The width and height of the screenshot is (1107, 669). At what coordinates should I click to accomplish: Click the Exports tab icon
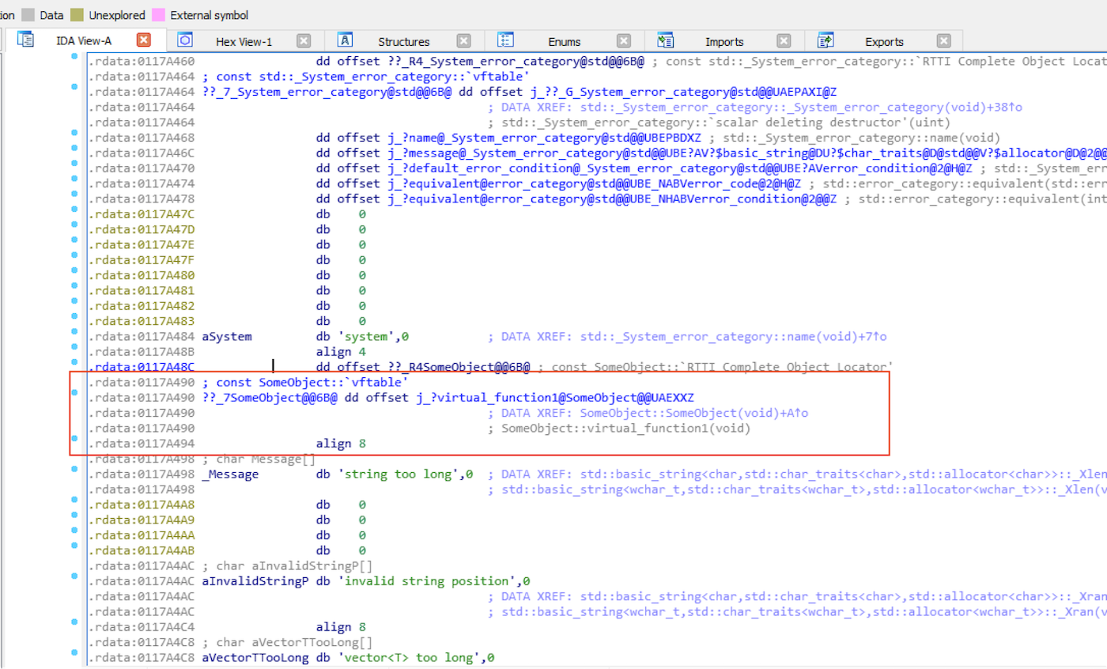coord(825,40)
